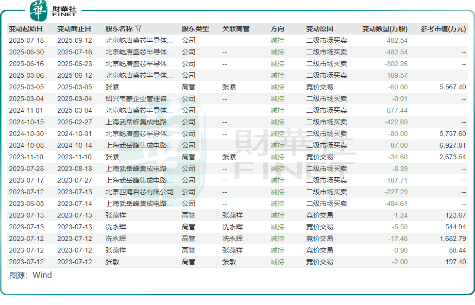
Task: Click the 財華社 FINET logo icon
Action: tap(39, 11)
